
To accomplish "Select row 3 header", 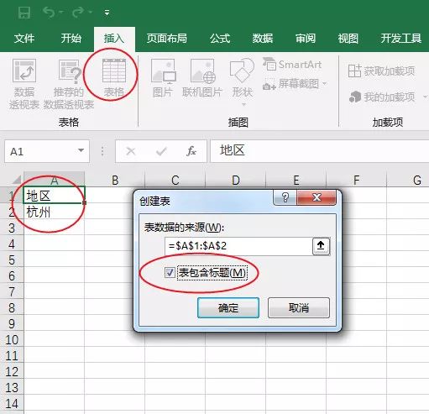I will pyautogui.click(x=12, y=228).
